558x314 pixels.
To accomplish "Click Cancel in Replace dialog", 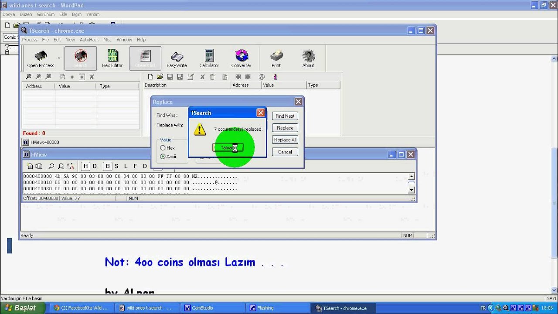I will click(x=285, y=152).
